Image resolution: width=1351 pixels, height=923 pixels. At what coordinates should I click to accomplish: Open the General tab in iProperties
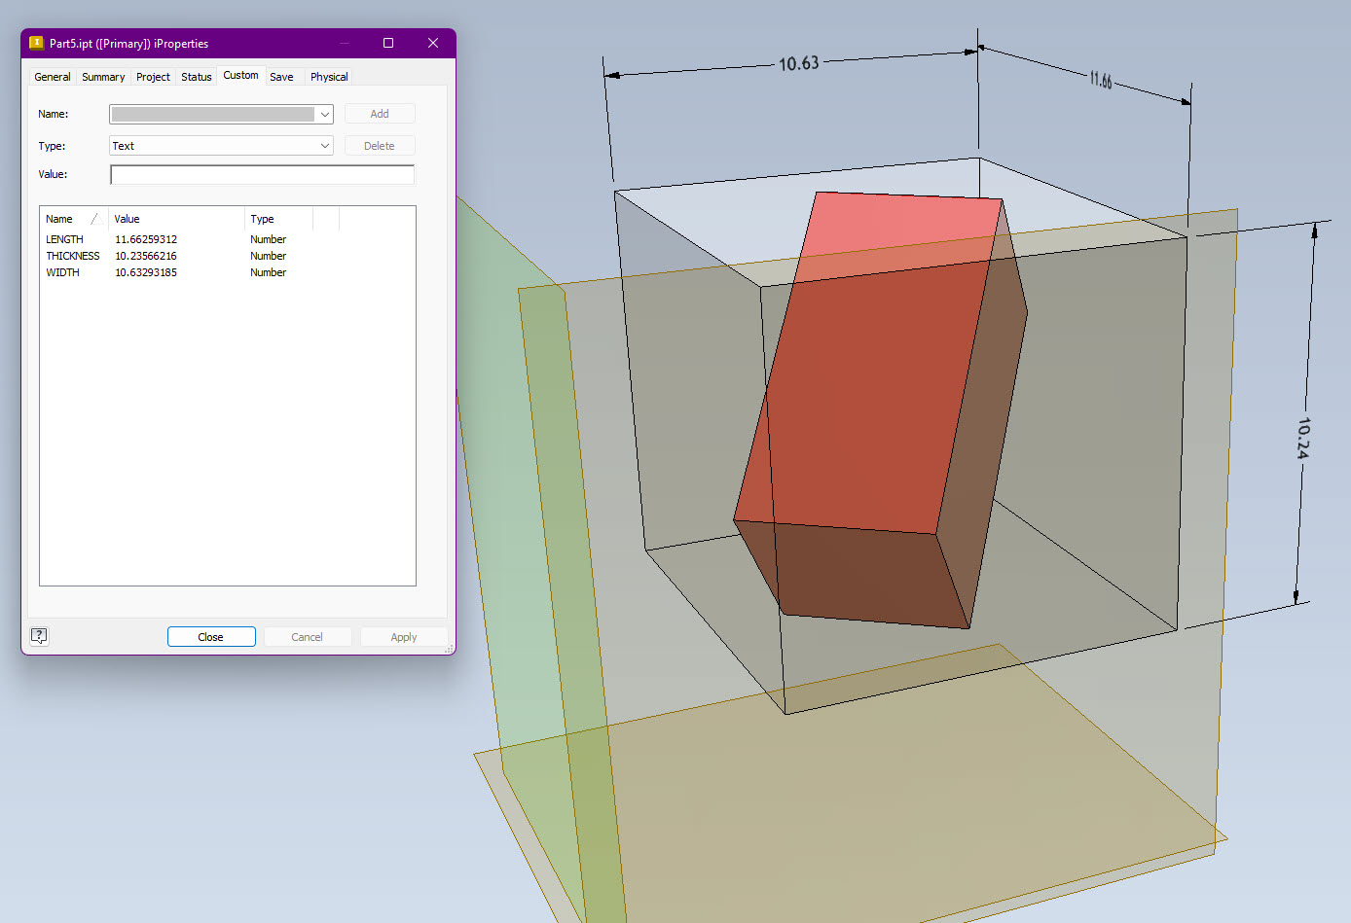tap(53, 77)
